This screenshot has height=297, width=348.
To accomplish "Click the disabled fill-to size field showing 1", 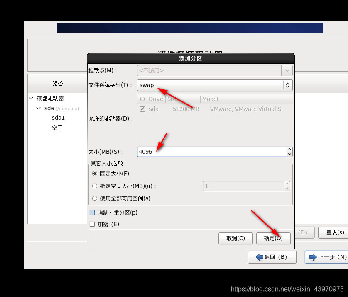I will tap(243, 186).
